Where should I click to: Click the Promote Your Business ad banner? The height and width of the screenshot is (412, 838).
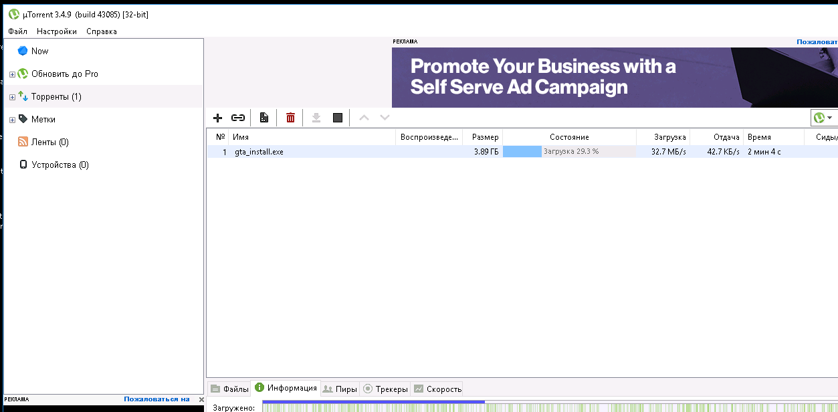615,78
